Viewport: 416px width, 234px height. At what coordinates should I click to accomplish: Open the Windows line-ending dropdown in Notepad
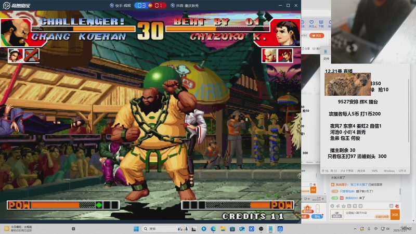coord(389,171)
